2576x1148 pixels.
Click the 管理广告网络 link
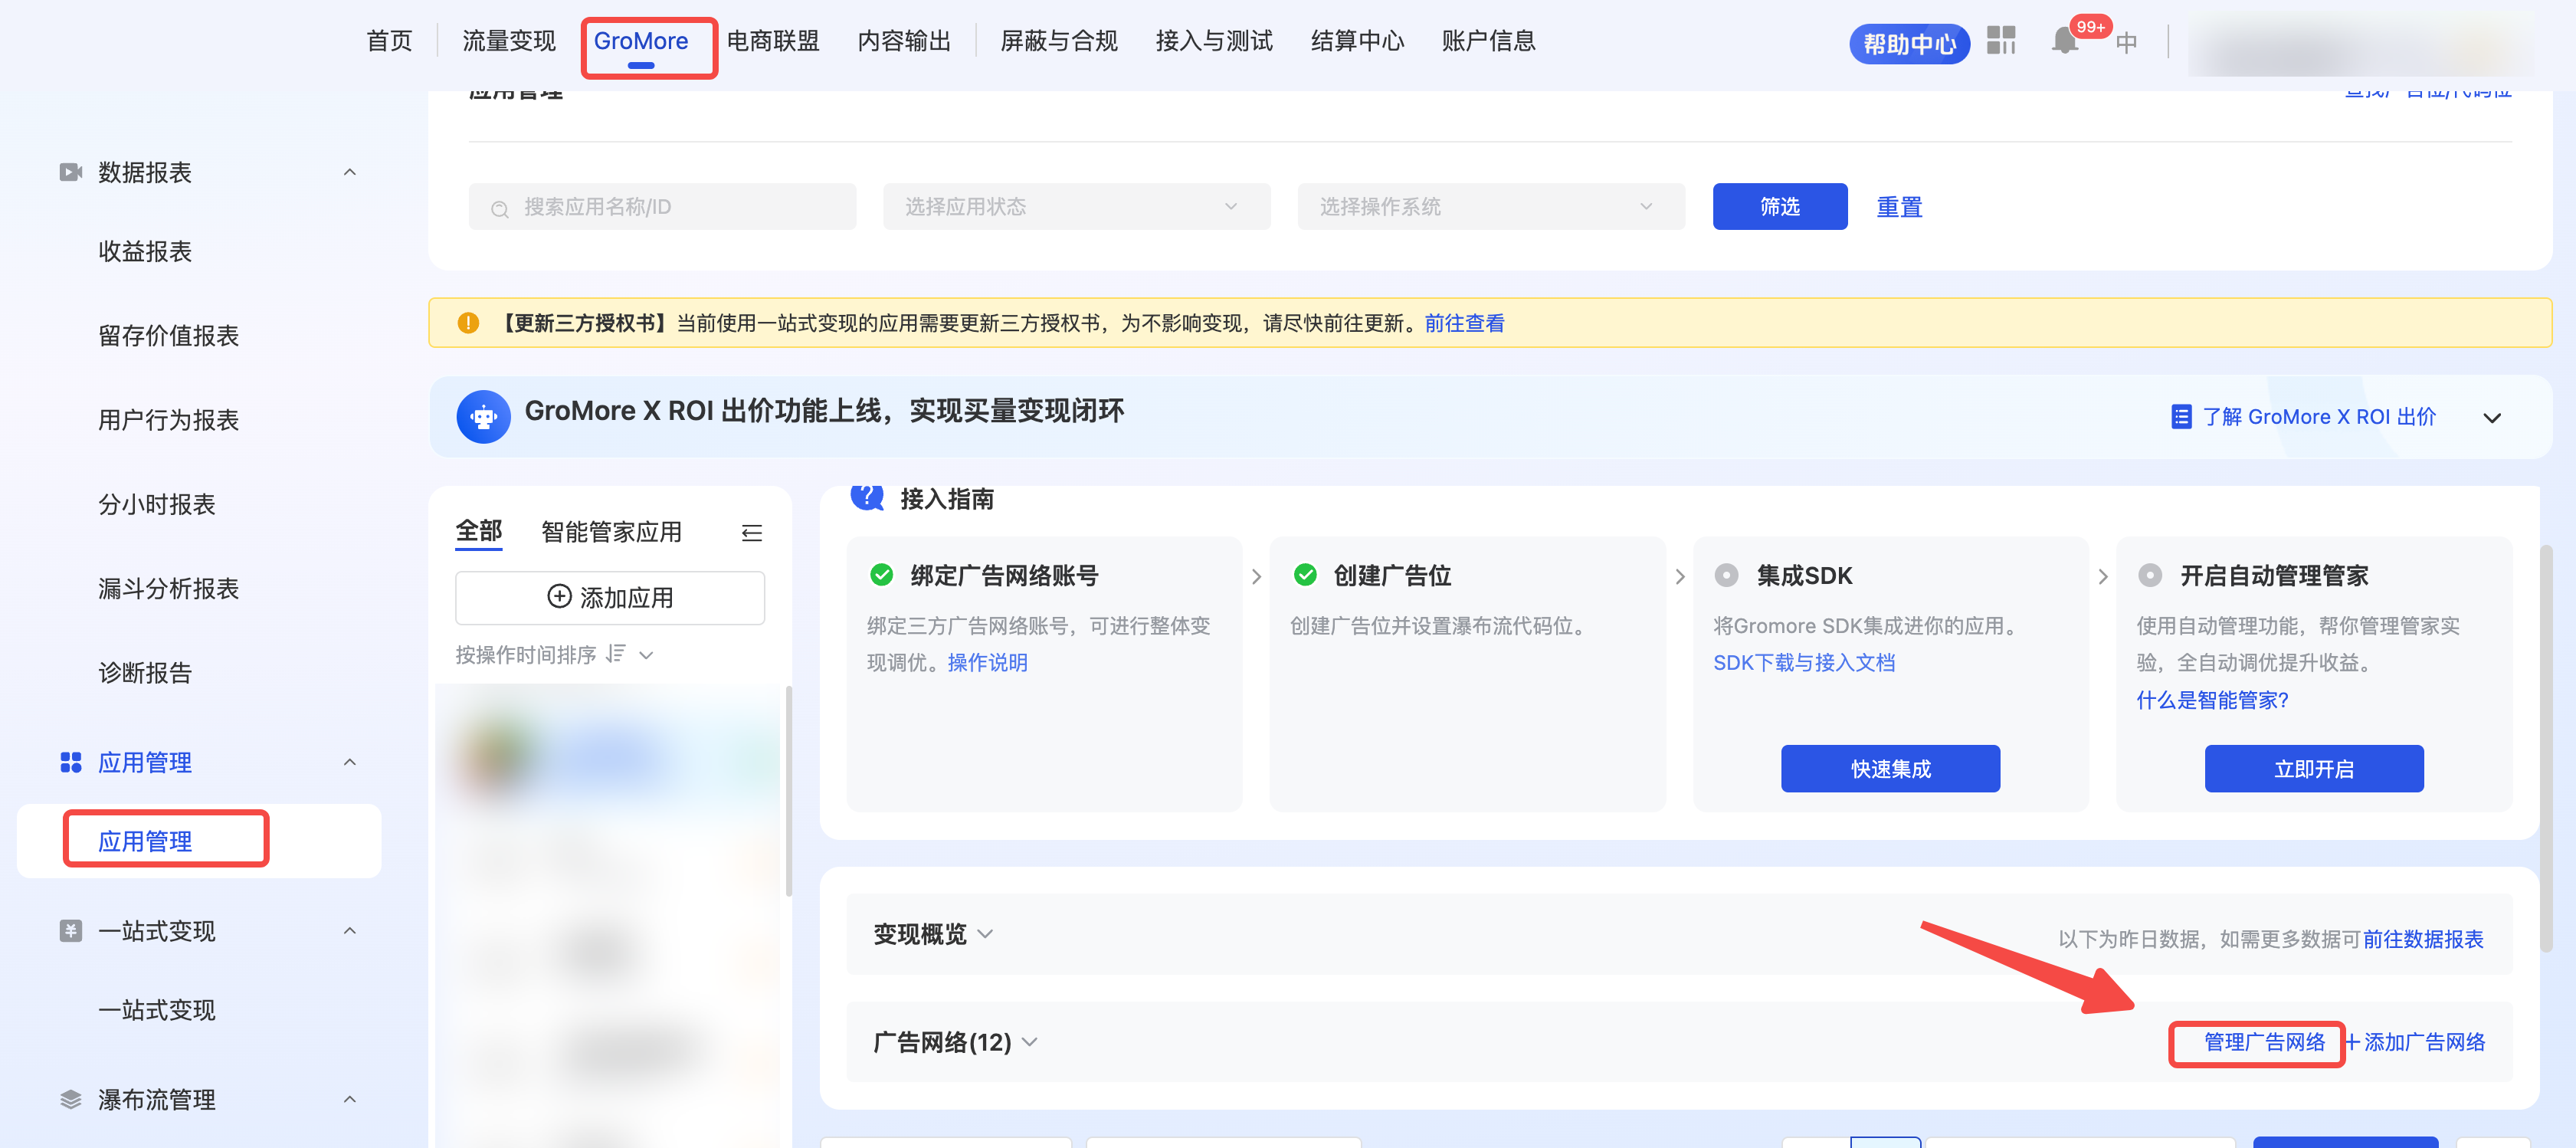(x=2264, y=1042)
